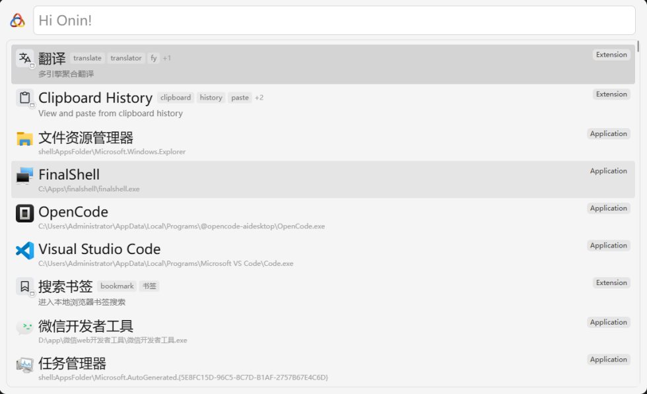647x394 pixels.
Task: Click the fy keyword tag
Action: pyautogui.click(x=153, y=58)
